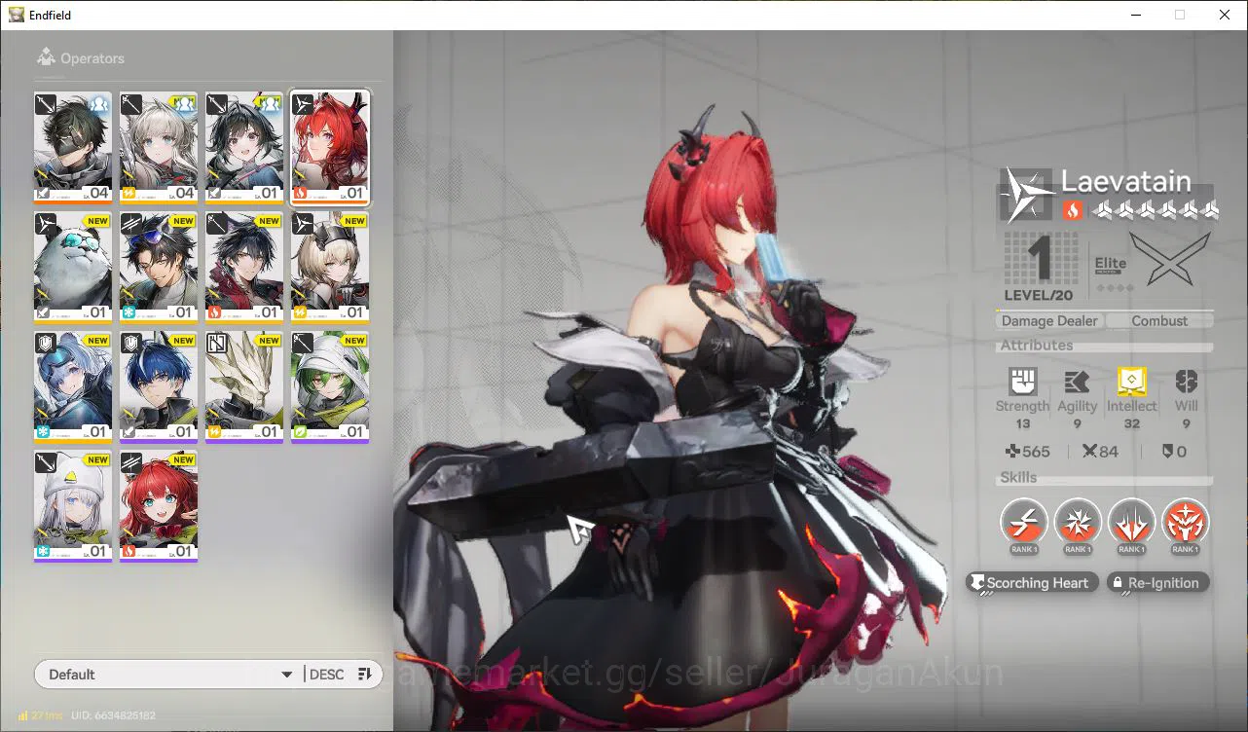This screenshot has height=732, width=1248.
Task: Click Laevatain's class emblem icon
Action: (x=1027, y=194)
